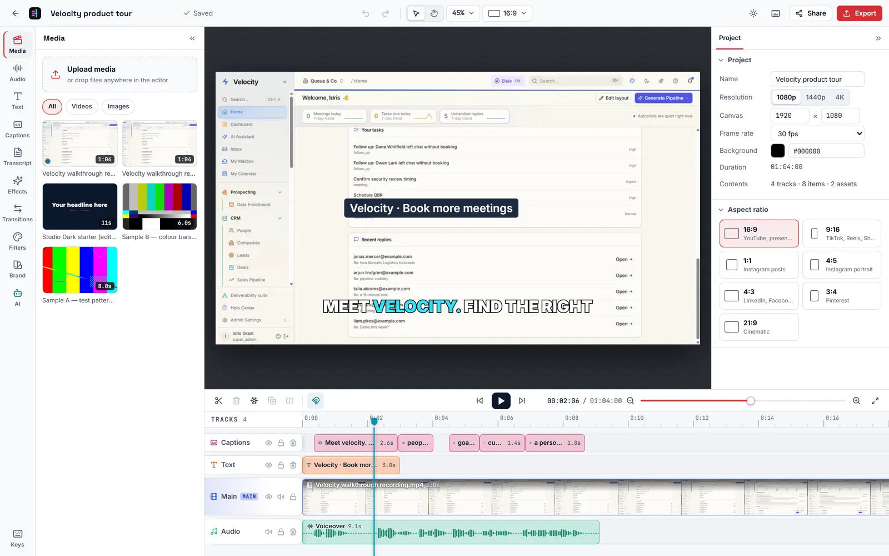Collapse the Aspect ratio section
Screen dimensions: 889x556
click(x=721, y=210)
